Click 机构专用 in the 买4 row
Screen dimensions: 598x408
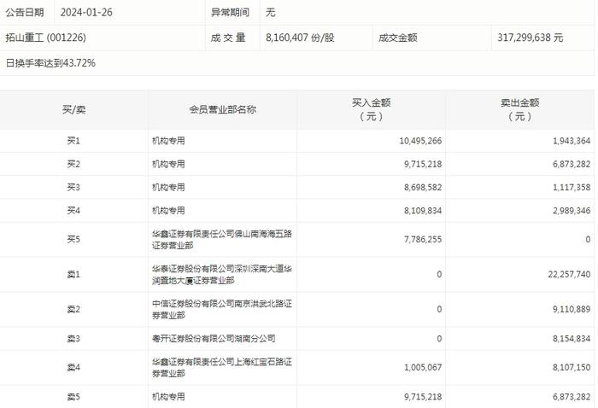click(168, 210)
